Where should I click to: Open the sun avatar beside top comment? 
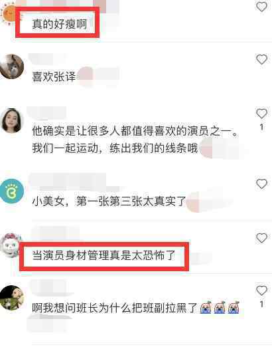coord(9,14)
